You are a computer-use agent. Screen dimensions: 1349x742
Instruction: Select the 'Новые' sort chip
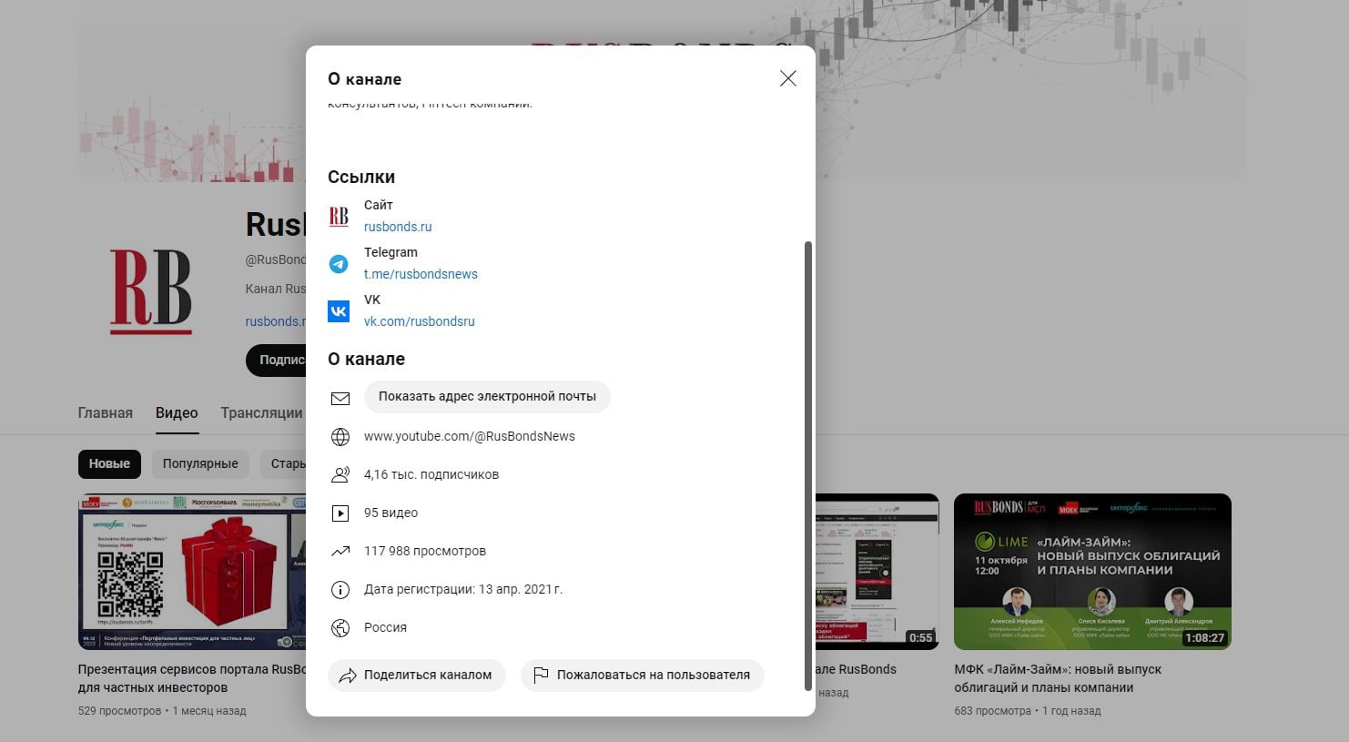(x=109, y=464)
